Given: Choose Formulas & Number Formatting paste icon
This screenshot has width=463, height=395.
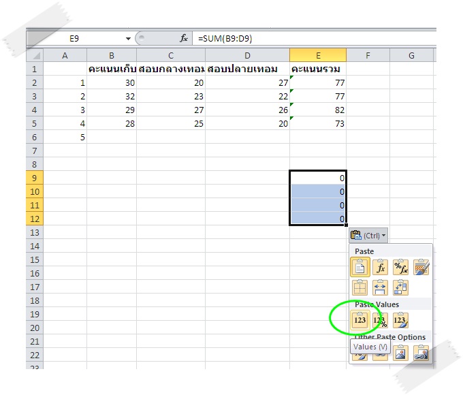Looking at the screenshot, I should point(400,267).
